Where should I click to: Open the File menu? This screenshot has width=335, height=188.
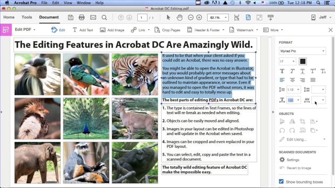(x=44, y=3)
